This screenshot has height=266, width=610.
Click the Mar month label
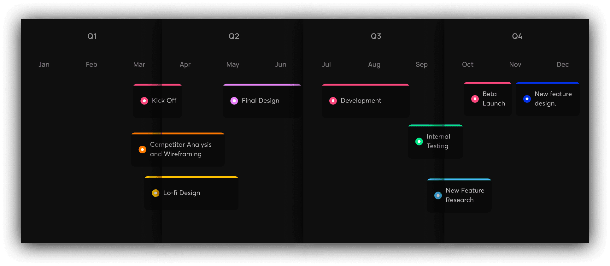pyautogui.click(x=139, y=65)
